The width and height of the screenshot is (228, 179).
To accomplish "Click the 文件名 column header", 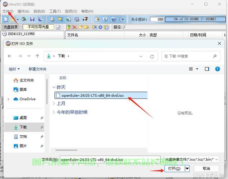I will pos(73,35).
